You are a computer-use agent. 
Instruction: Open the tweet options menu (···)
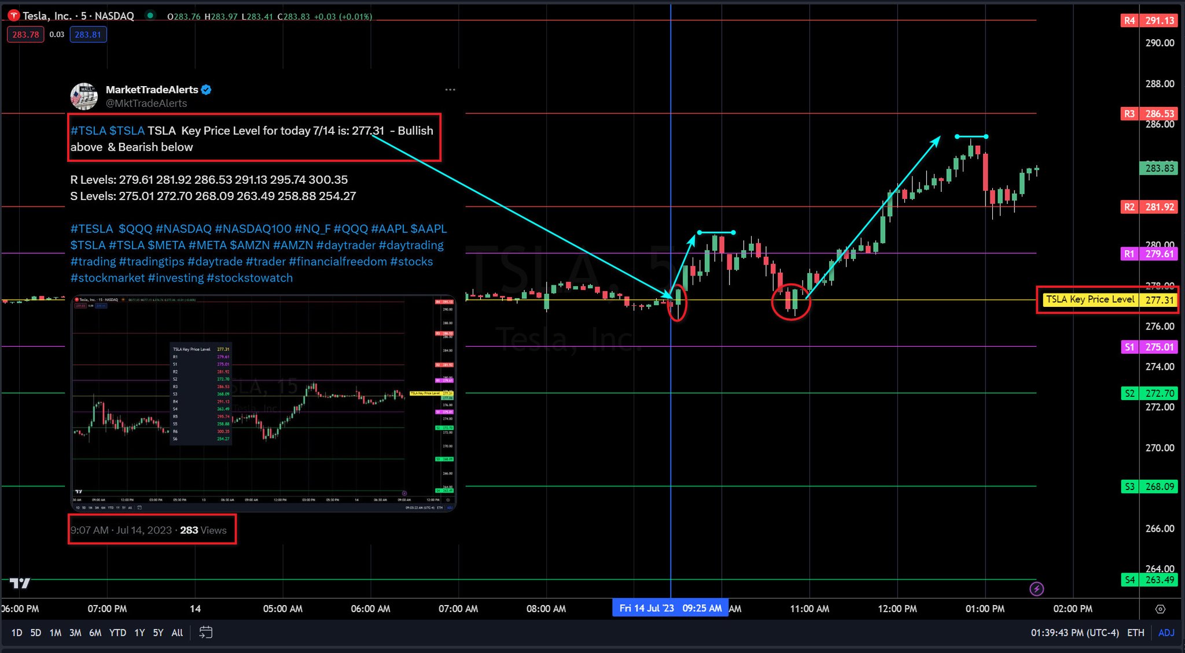tap(450, 90)
